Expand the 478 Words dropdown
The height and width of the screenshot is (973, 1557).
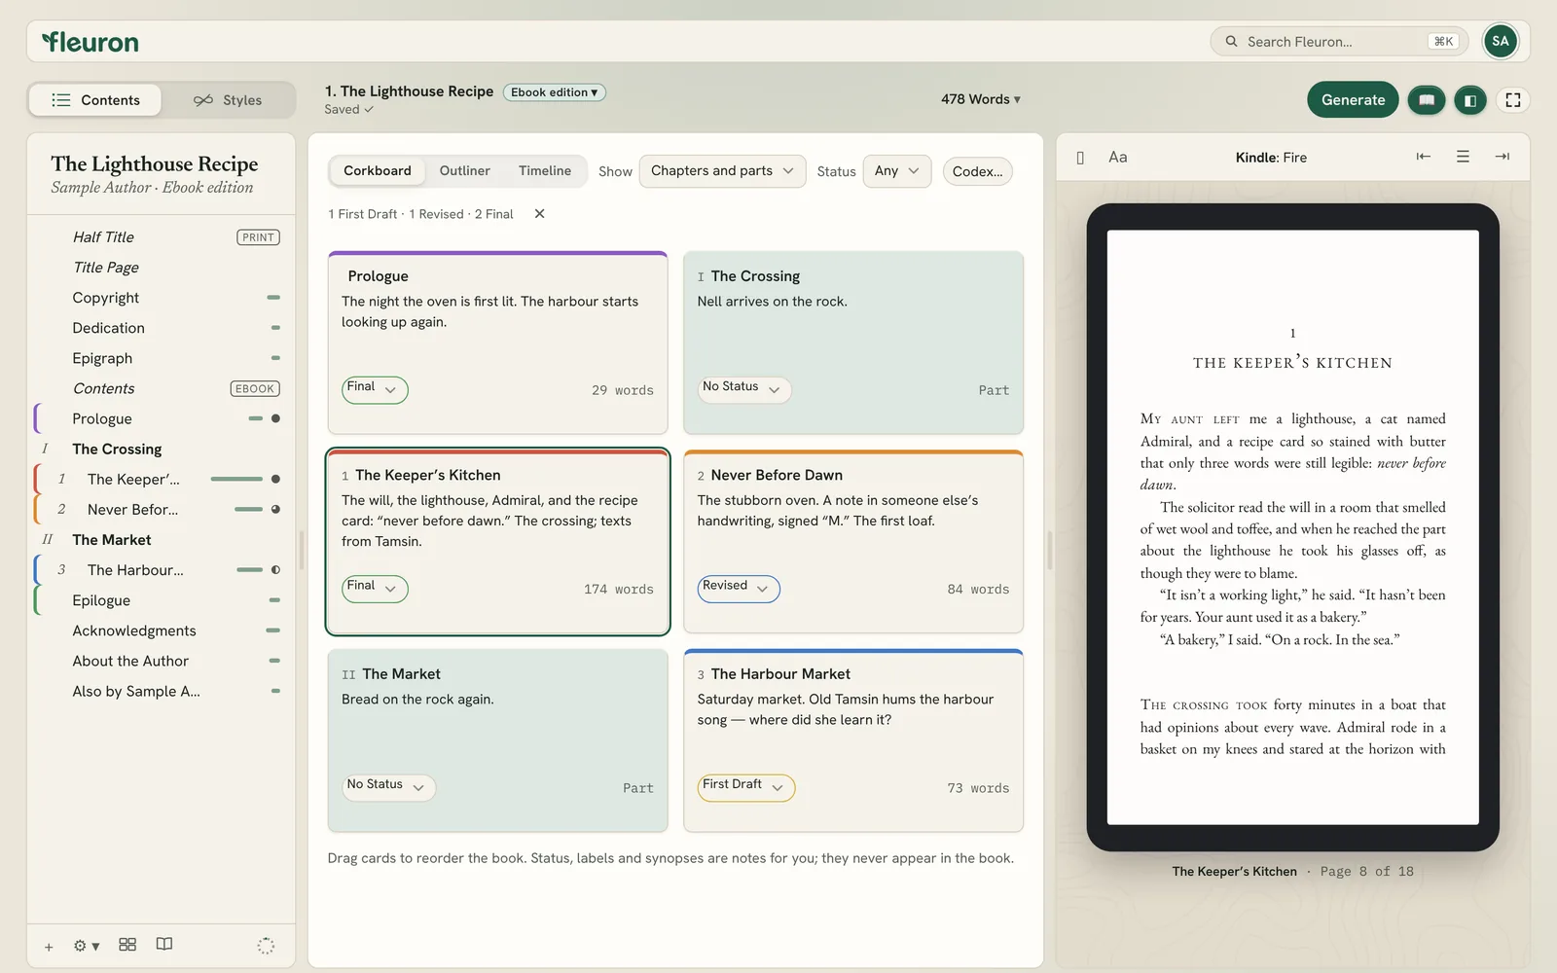click(x=981, y=99)
